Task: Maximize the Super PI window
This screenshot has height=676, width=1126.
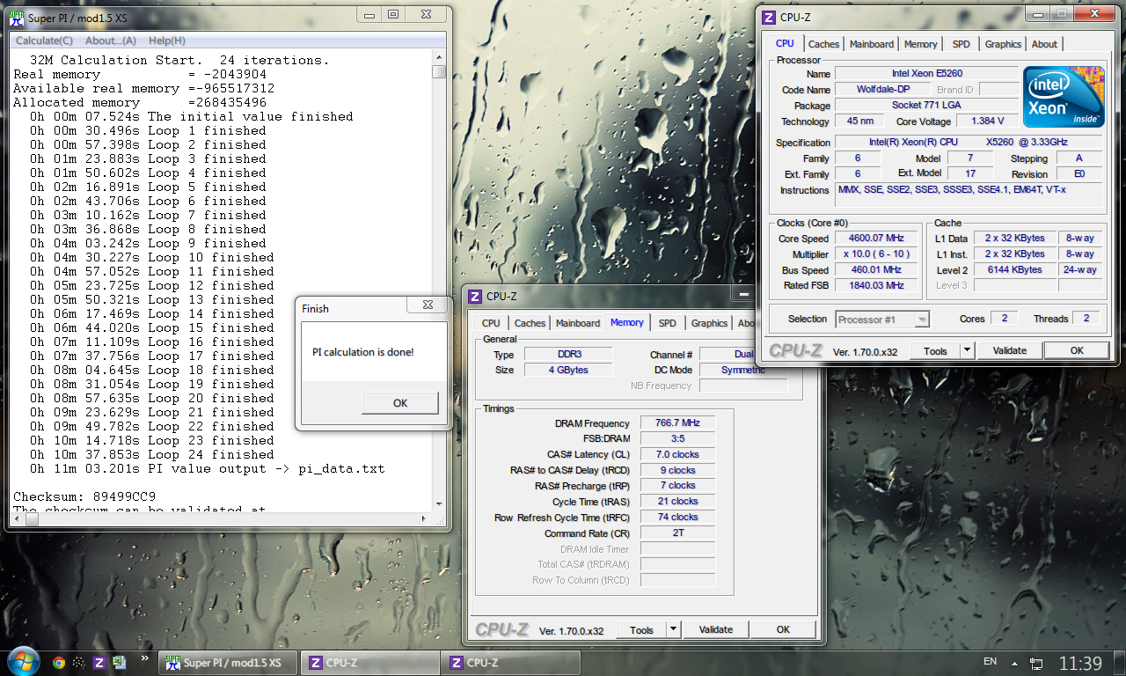Action: 393,14
